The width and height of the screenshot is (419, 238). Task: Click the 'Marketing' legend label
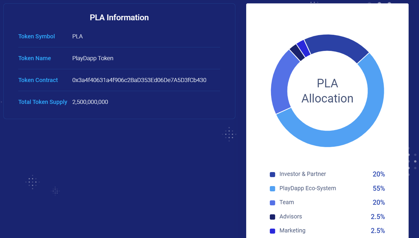tap(292, 230)
